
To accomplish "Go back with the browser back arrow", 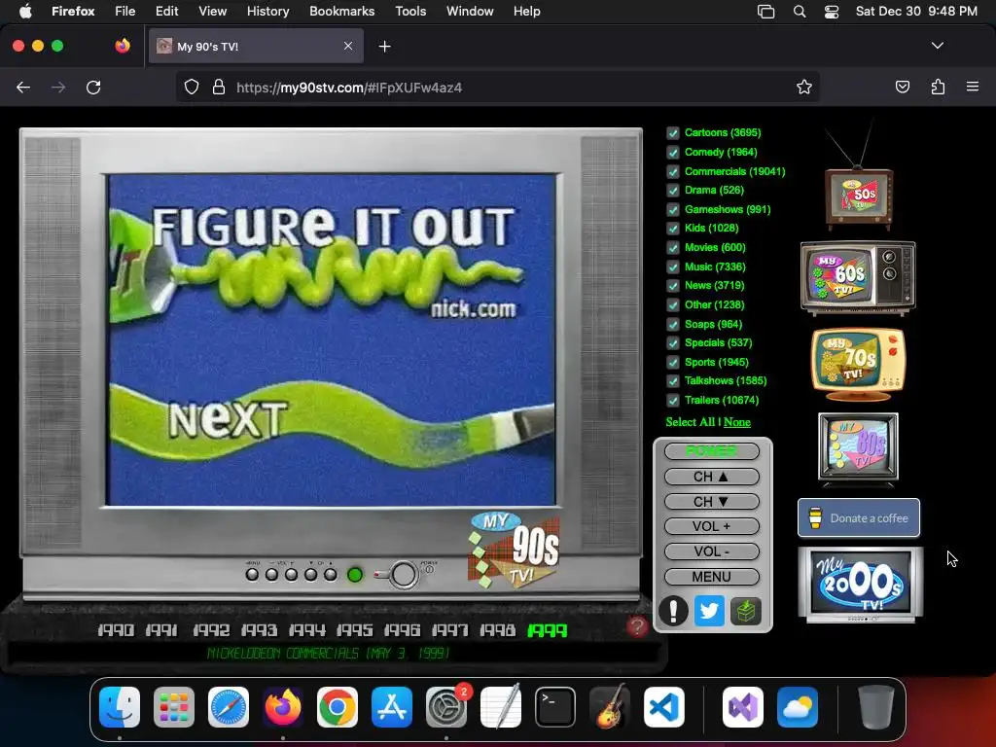I will (x=23, y=87).
